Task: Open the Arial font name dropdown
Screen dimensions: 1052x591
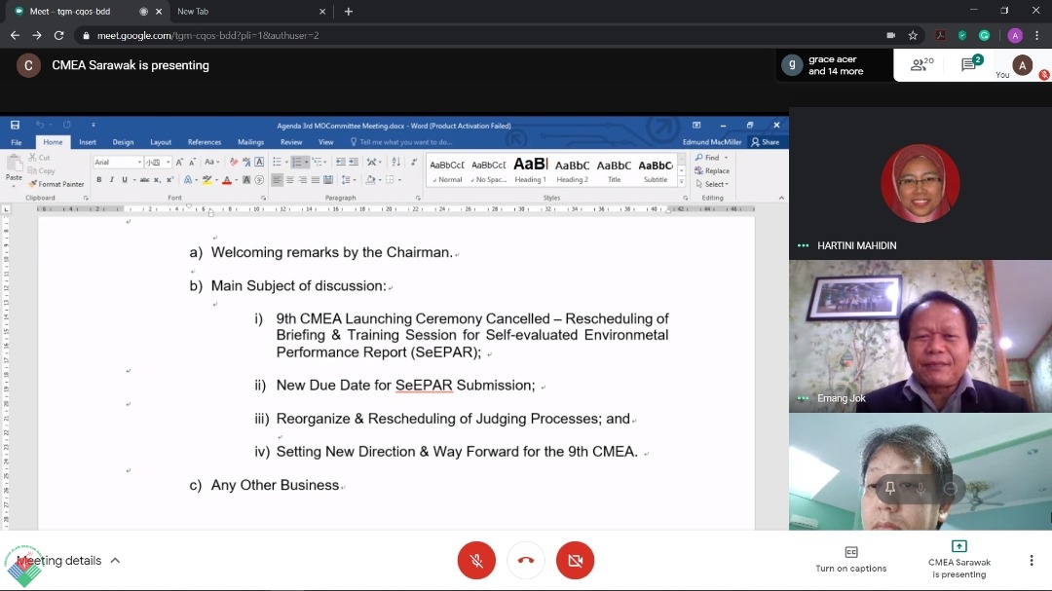Action: (139, 163)
